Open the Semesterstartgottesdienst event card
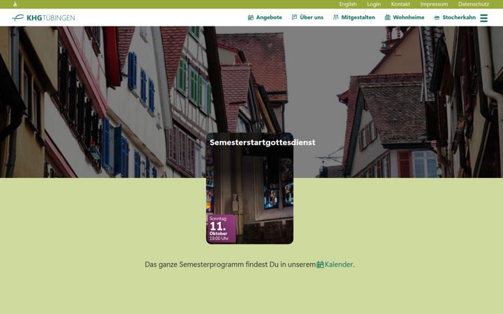Screen dimensions: 503x314 [249, 188]
